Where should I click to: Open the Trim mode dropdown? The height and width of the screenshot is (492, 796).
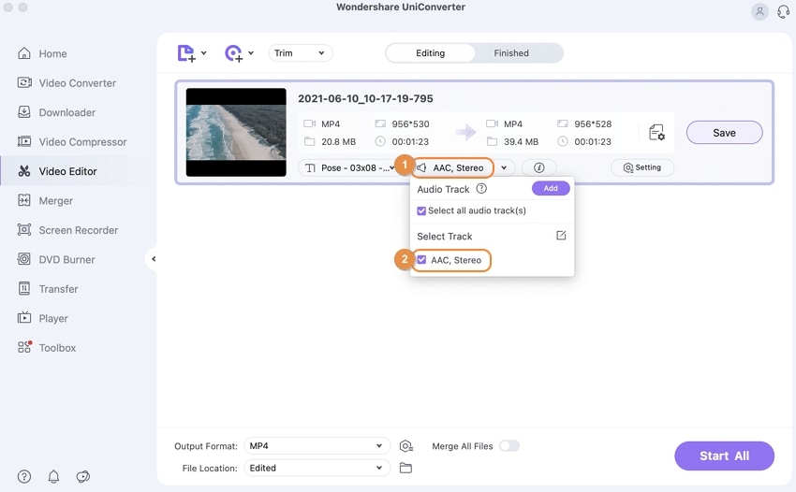coord(301,53)
